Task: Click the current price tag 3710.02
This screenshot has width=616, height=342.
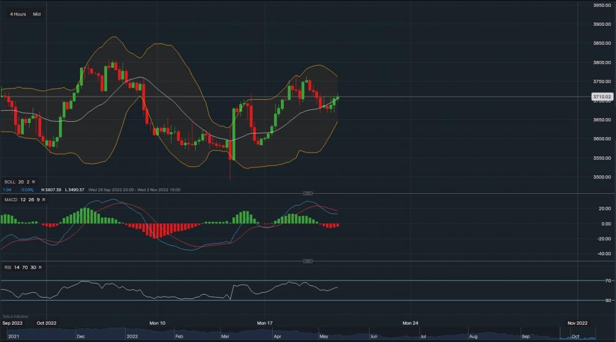Action: coord(601,97)
